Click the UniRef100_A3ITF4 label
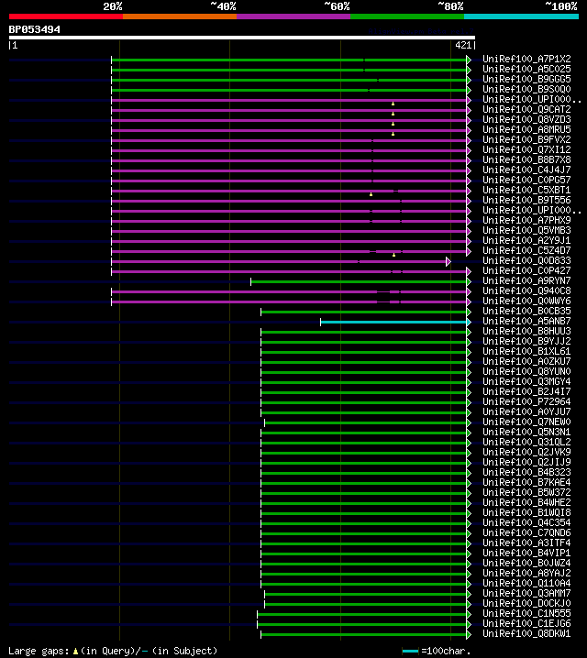587x658 pixels. (x=526, y=543)
